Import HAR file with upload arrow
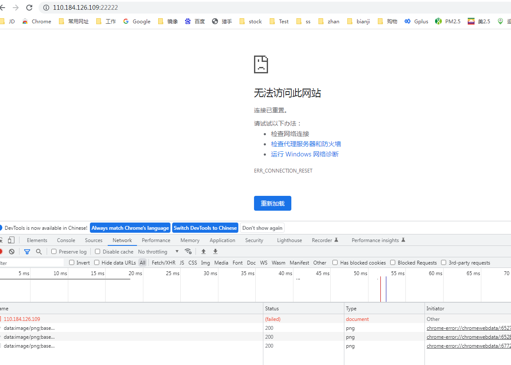This screenshot has height=365, width=511. coord(204,251)
